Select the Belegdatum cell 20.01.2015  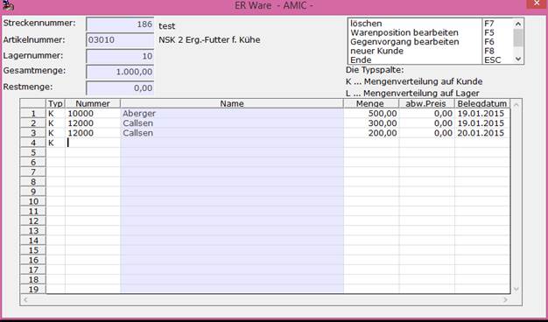481,133
